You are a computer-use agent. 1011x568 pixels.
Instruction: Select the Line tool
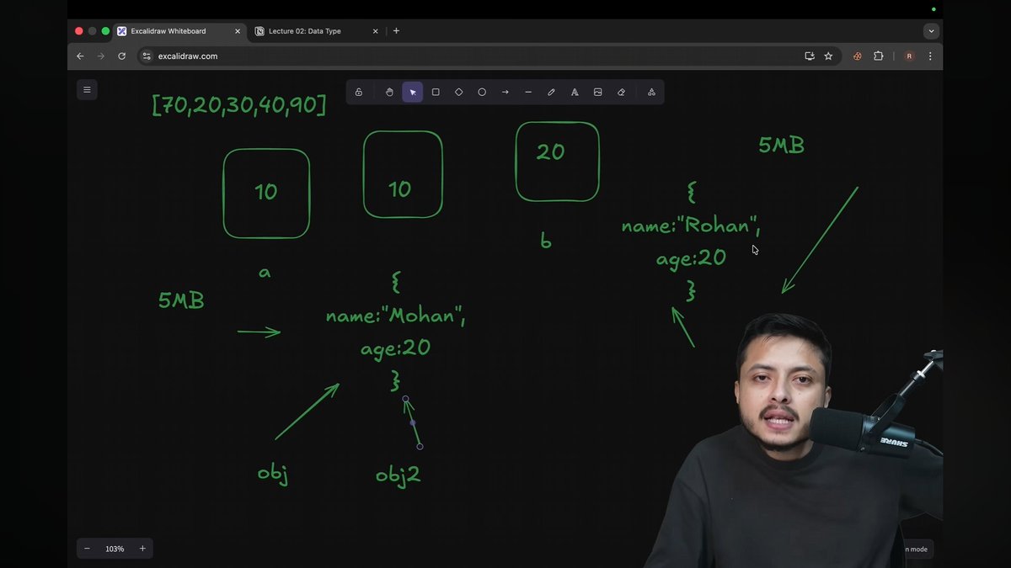(x=528, y=92)
